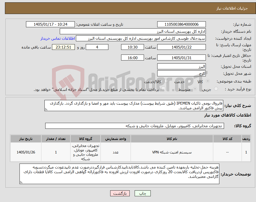Click resize handle of buyer notes textarea
This screenshot has height=202, width=256.
[21, 183]
